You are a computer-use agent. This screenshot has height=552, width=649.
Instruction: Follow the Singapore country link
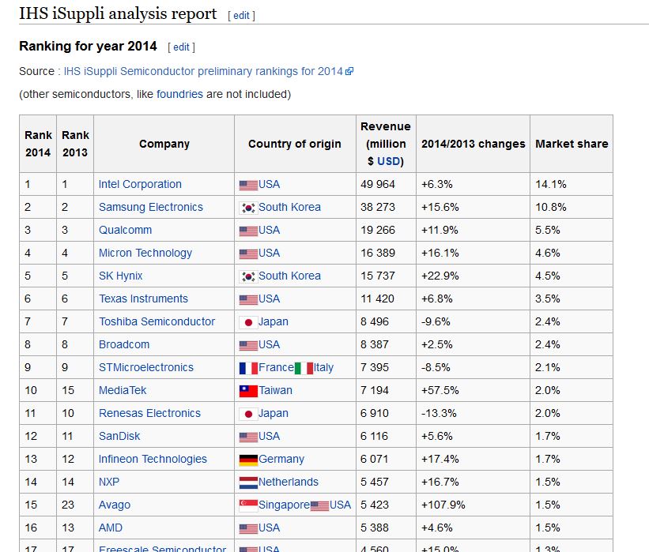click(x=284, y=505)
